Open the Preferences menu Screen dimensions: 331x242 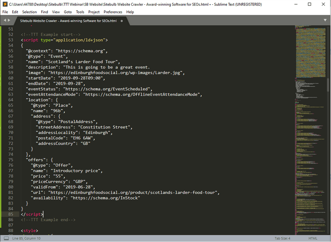(x=113, y=12)
